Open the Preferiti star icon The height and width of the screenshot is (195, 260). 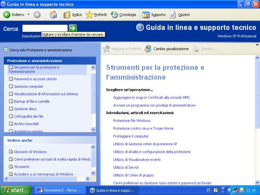click(x=89, y=15)
